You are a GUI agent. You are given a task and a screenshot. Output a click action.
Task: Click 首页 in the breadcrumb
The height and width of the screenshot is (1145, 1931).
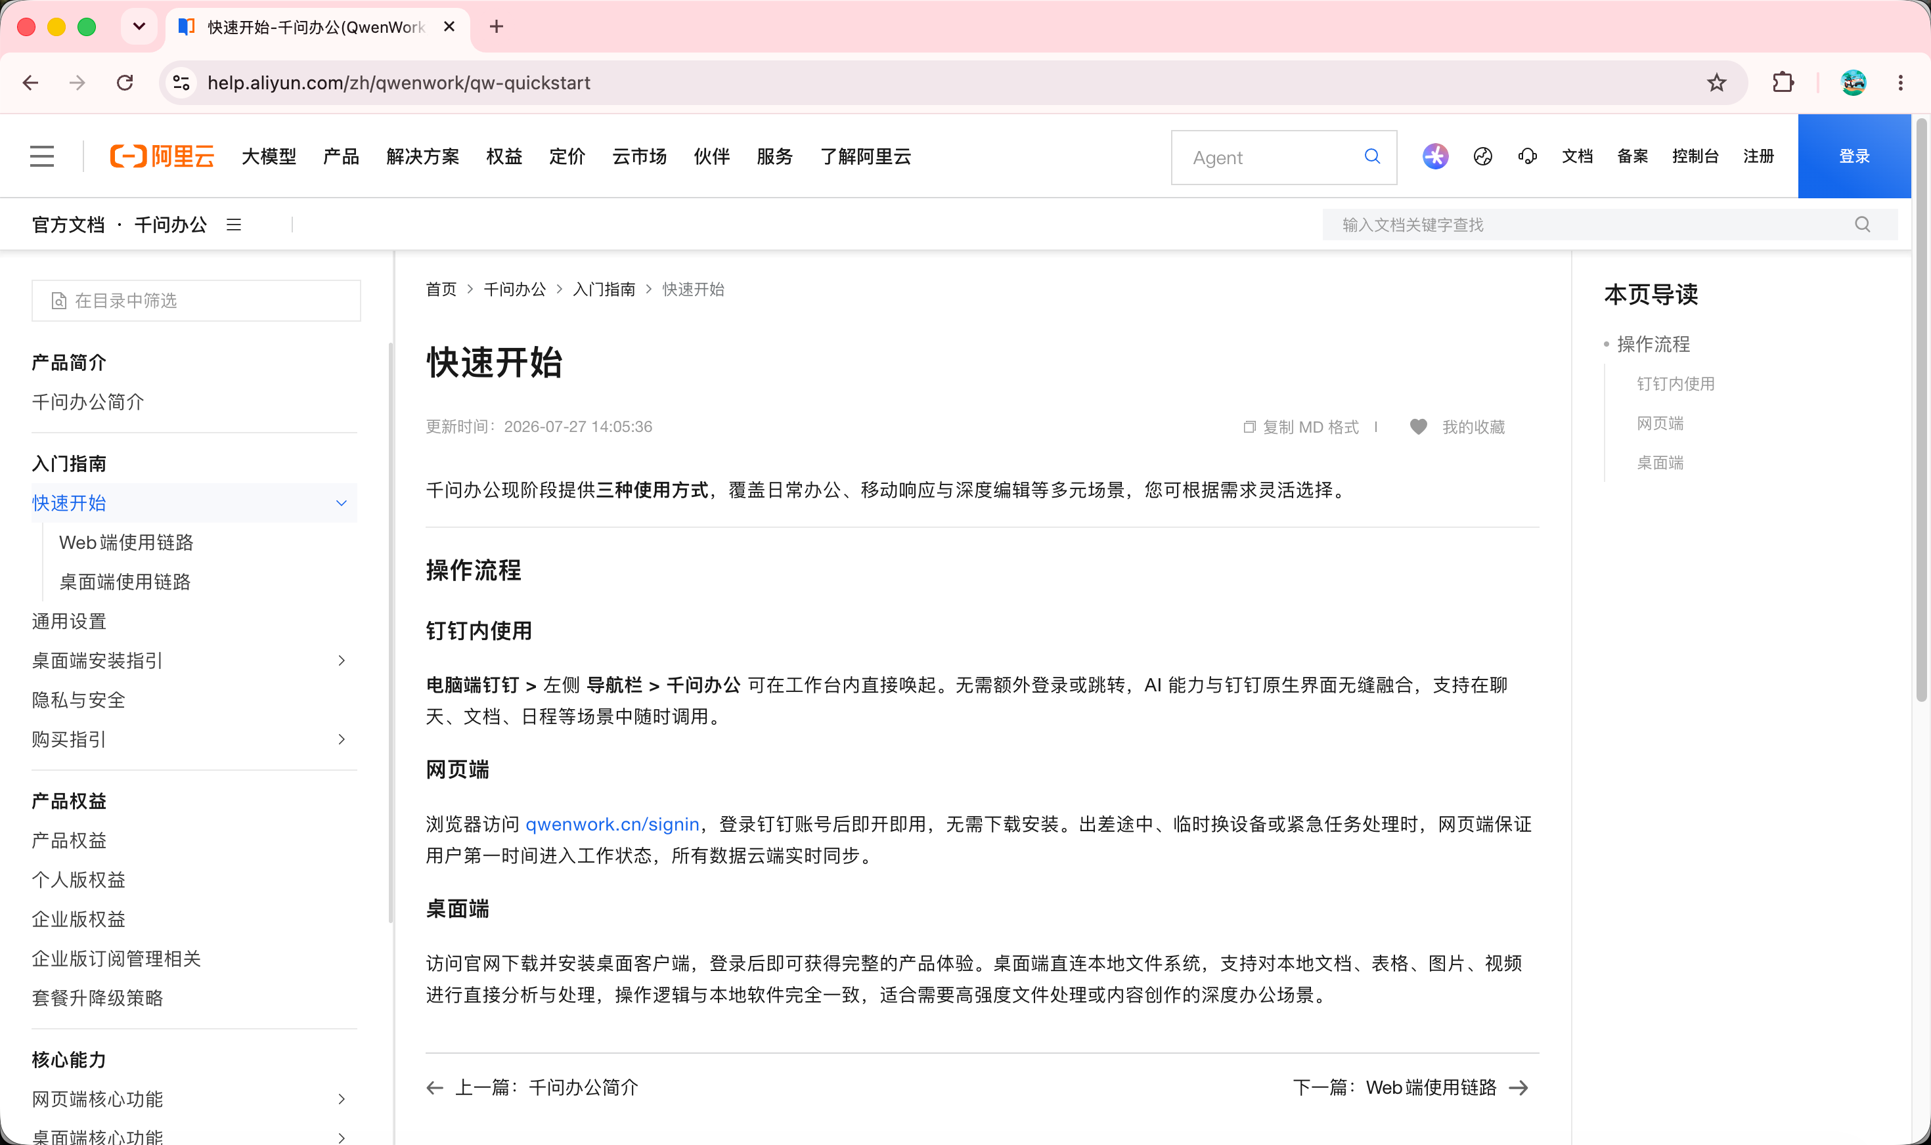[x=441, y=290]
